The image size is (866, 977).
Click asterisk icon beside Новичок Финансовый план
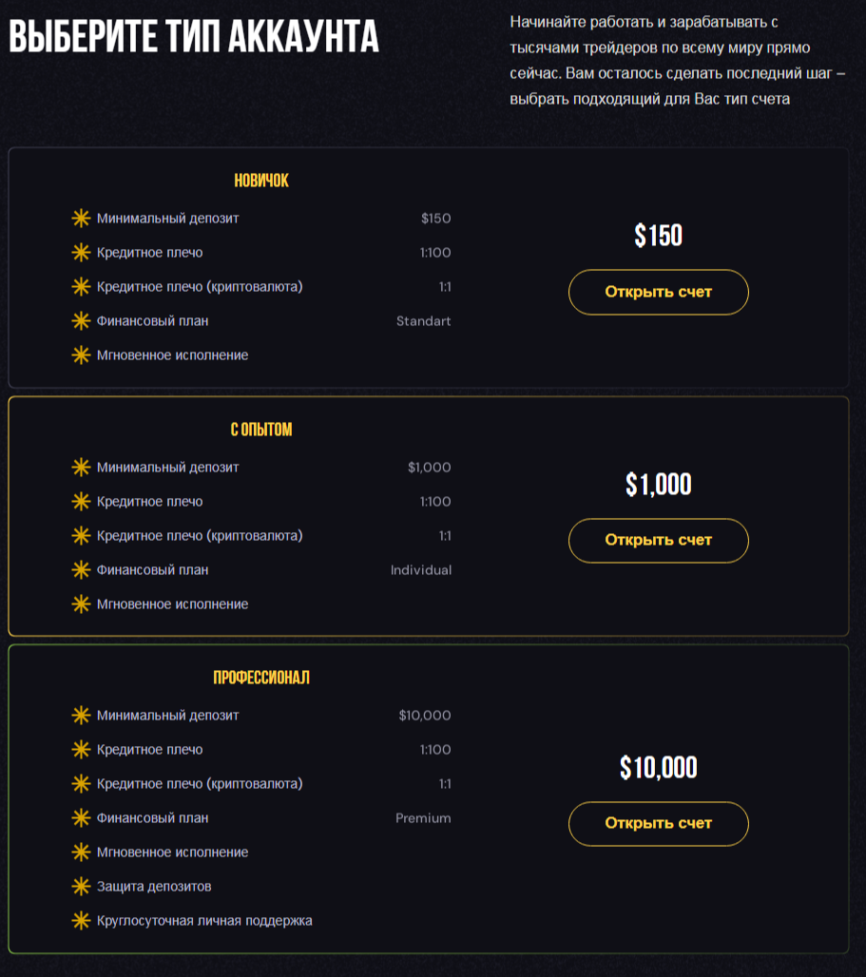81,321
